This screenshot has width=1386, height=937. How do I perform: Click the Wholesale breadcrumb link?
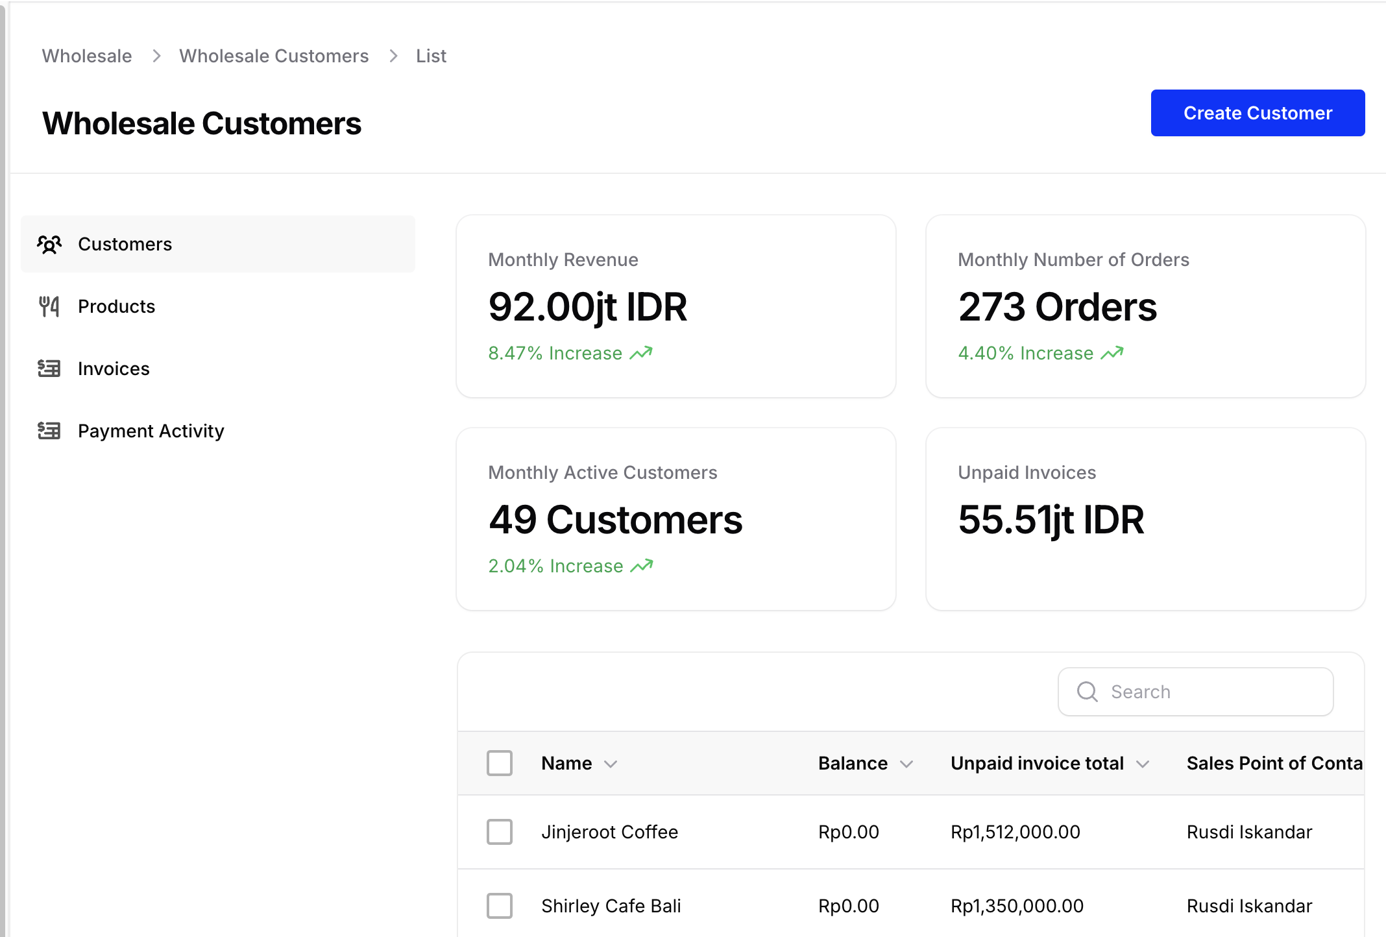(x=87, y=56)
